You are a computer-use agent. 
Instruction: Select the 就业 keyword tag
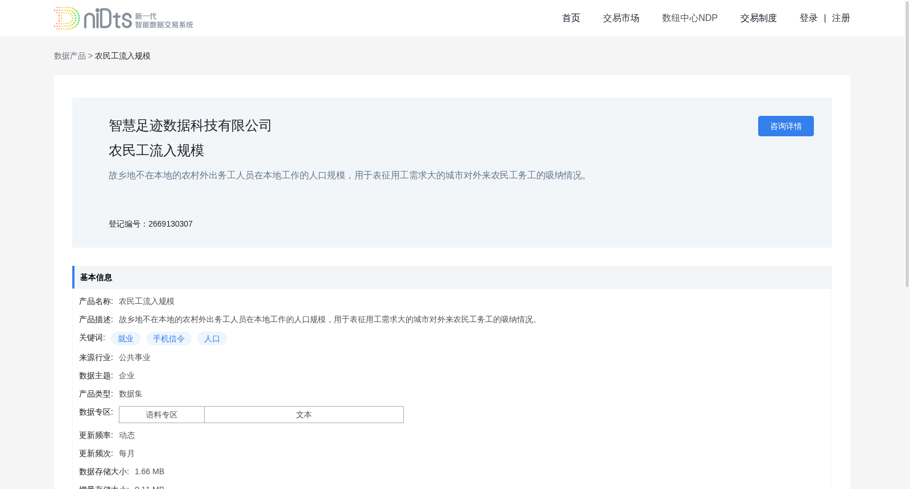coord(126,338)
